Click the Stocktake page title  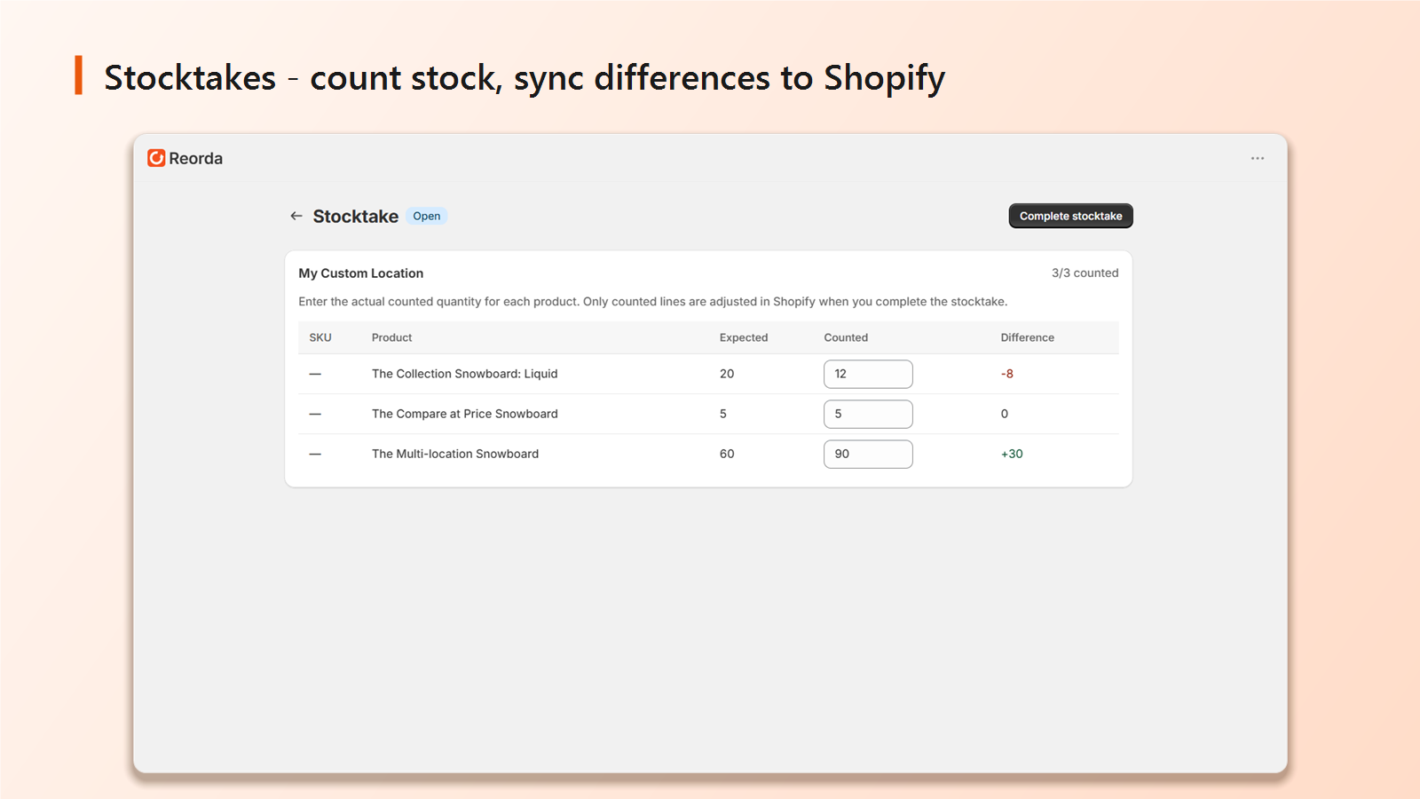click(356, 217)
